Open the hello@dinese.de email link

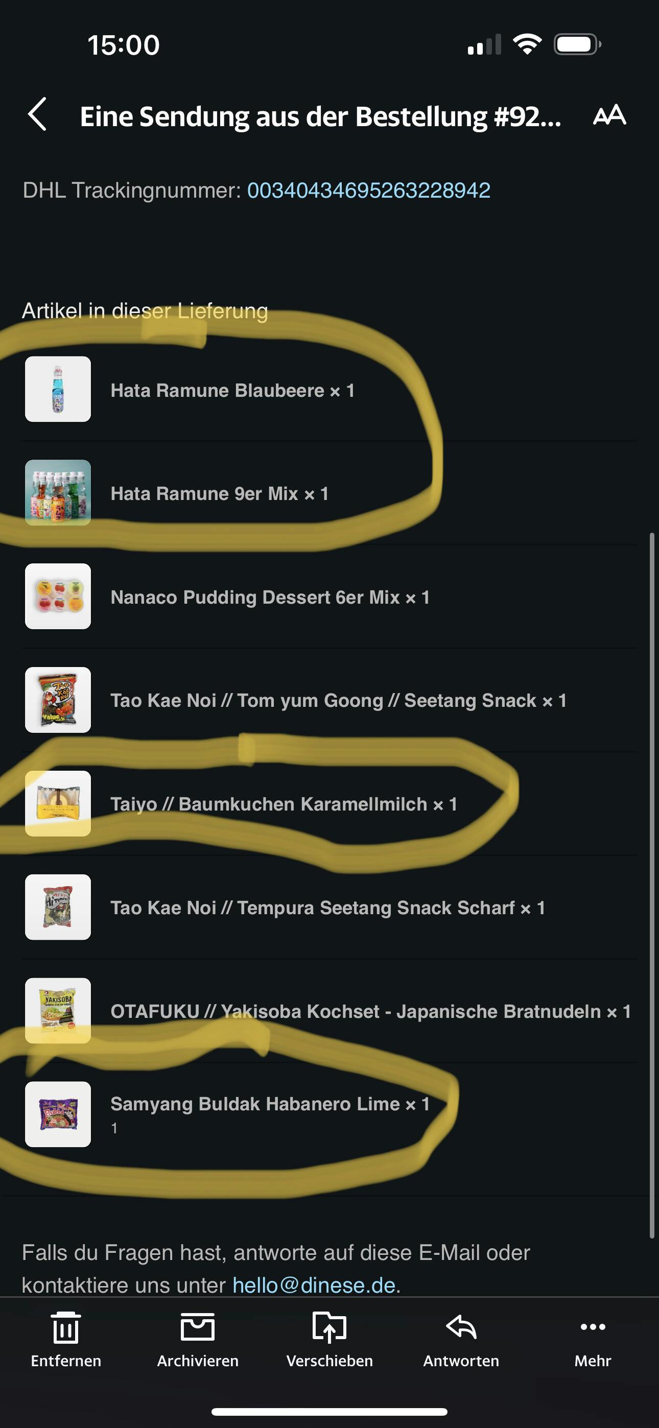[314, 1285]
